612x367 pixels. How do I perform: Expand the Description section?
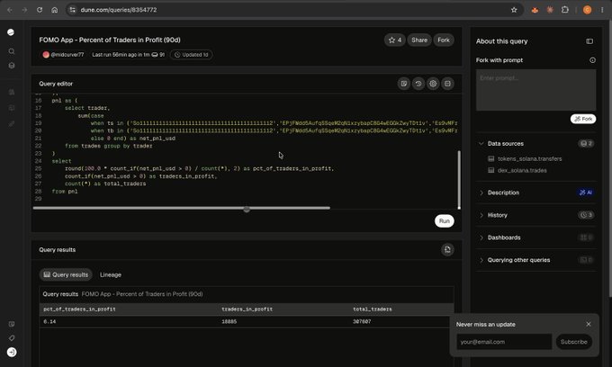point(481,192)
